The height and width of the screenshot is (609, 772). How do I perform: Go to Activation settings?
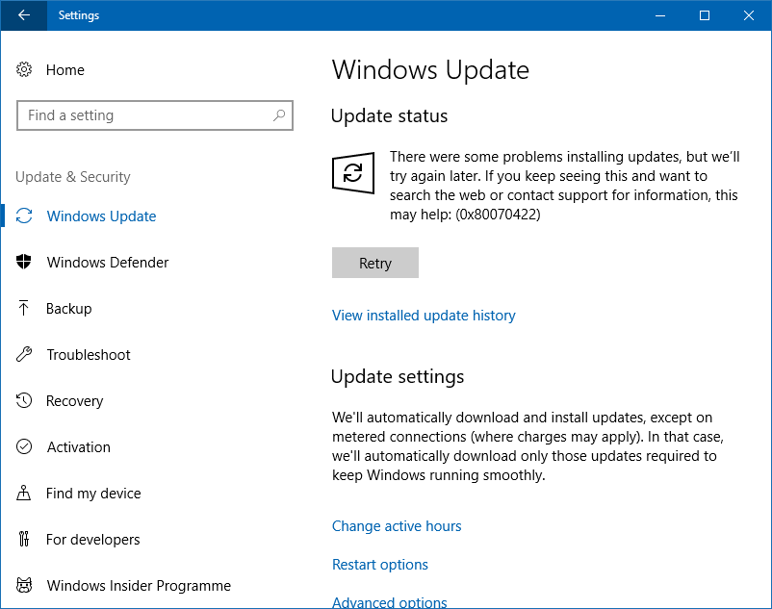(79, 447)
